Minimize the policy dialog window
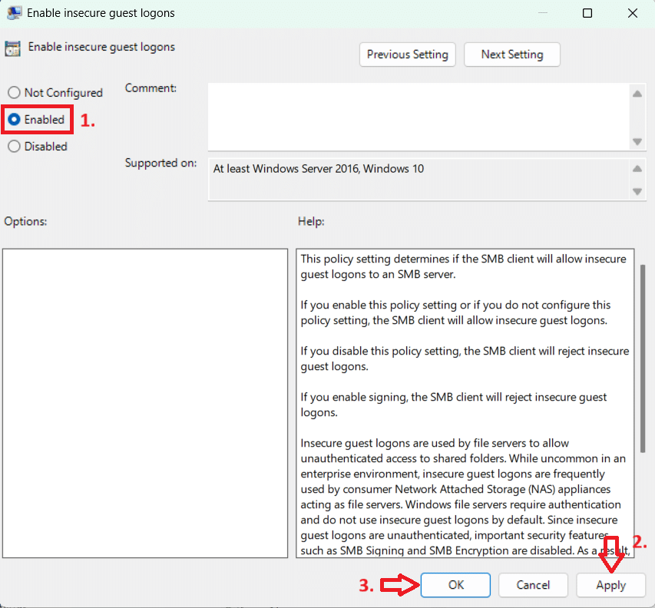The width and height of the screenshot is (655, 608). (x=544, y=13)
